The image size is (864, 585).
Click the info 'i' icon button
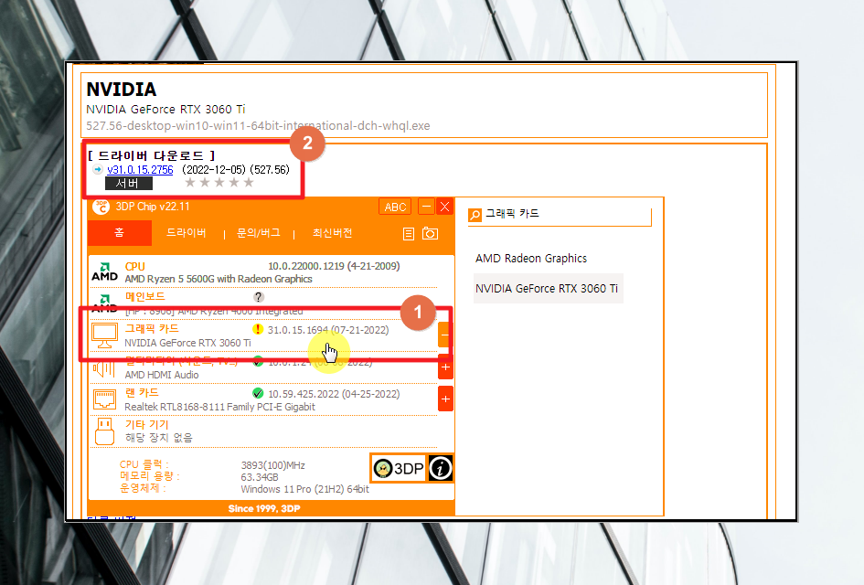click(441, 468)
